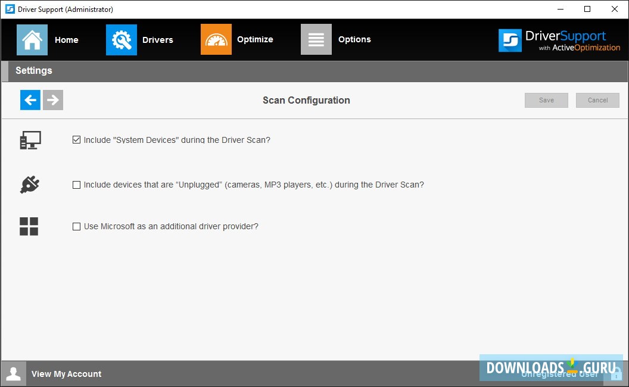Select the Home menu label
629x387 pixels.
tap(67, 40)
